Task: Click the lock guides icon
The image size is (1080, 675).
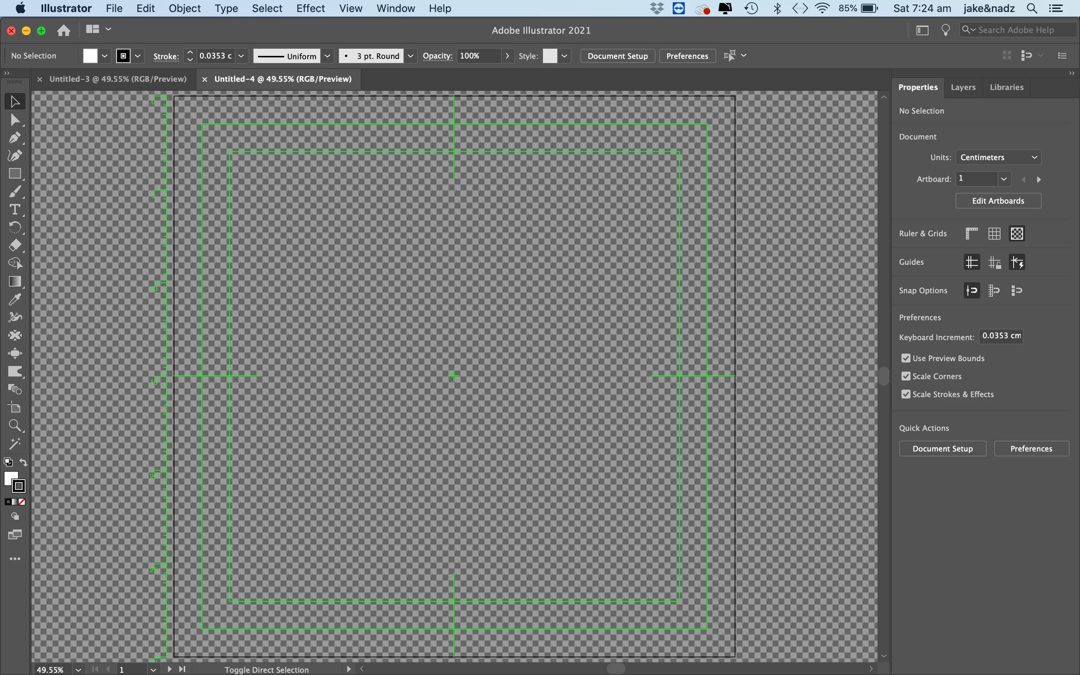Action: click(x=994, y=262)
